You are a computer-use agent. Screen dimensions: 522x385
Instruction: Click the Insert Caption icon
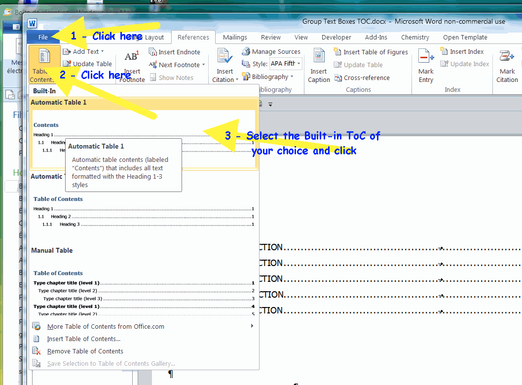pyautogui.click(x=319, y=55)
